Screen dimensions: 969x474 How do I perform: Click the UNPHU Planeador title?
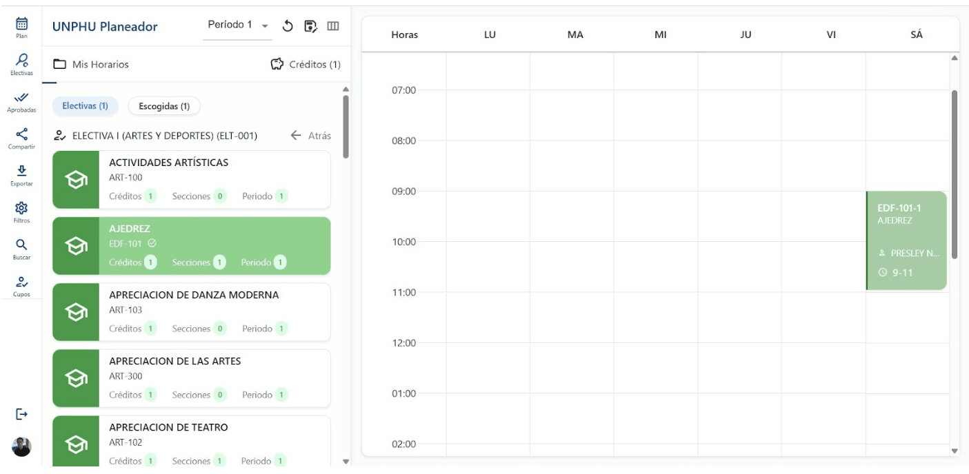pos(105,27)
